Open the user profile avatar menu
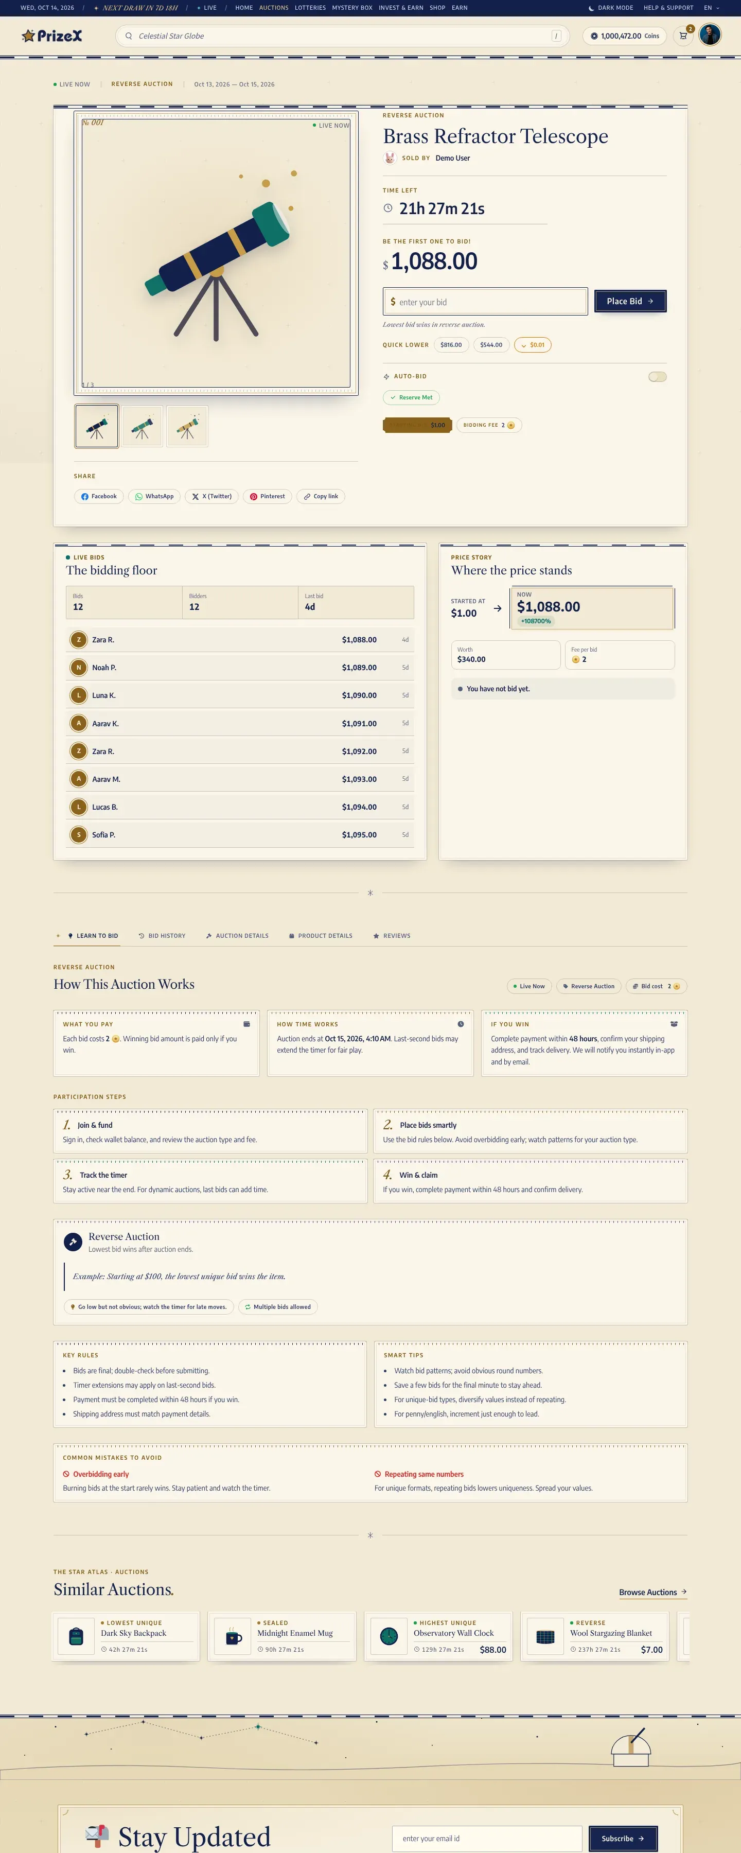 (x=710, y=35)
